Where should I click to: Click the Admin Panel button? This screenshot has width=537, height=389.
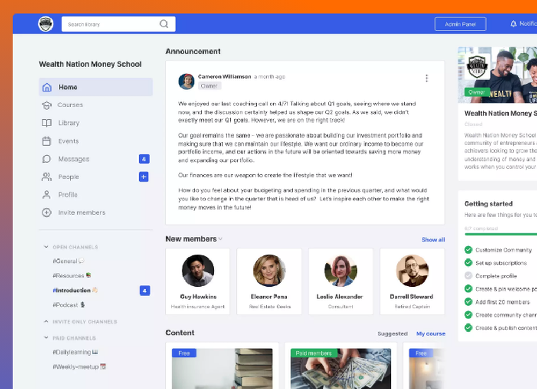pos(460,24)
